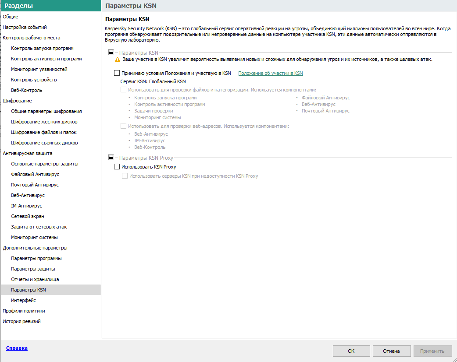
Task: Select Веб-Контроль in sidebar
Action: [x=51, y=90]
